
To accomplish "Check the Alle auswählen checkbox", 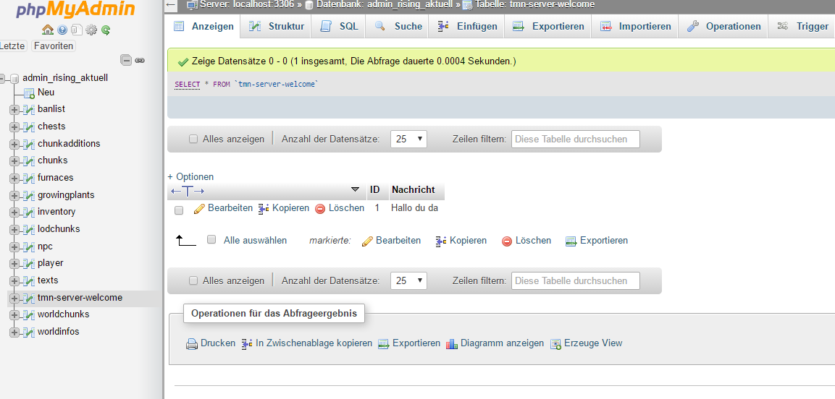I will [x=211, y=240].
